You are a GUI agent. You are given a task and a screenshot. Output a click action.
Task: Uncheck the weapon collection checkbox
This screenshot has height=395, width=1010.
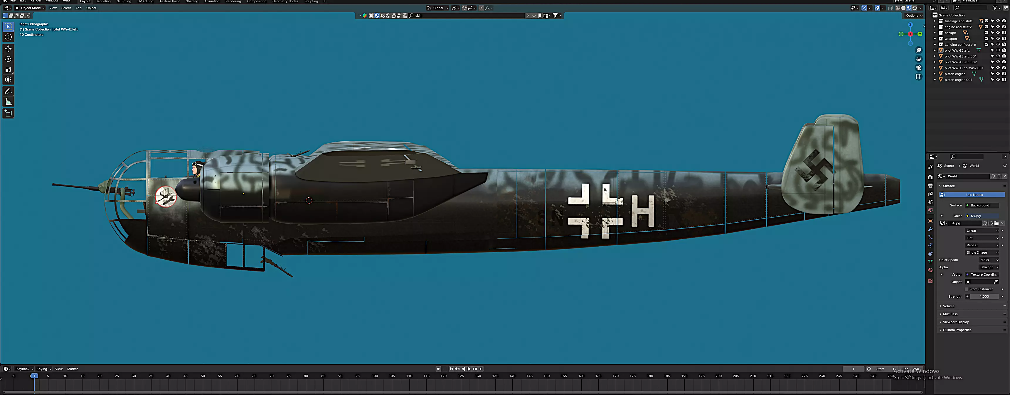coord(987,39)
